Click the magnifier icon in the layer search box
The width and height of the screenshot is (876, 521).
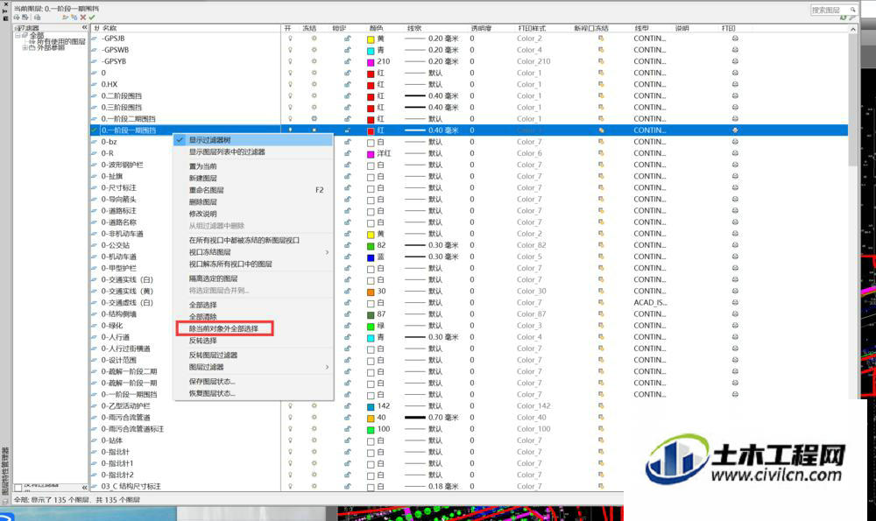click(852, 10)
